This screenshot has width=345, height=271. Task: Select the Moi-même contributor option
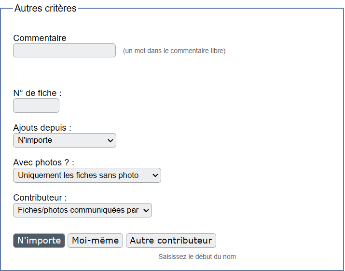click(95, 241)
